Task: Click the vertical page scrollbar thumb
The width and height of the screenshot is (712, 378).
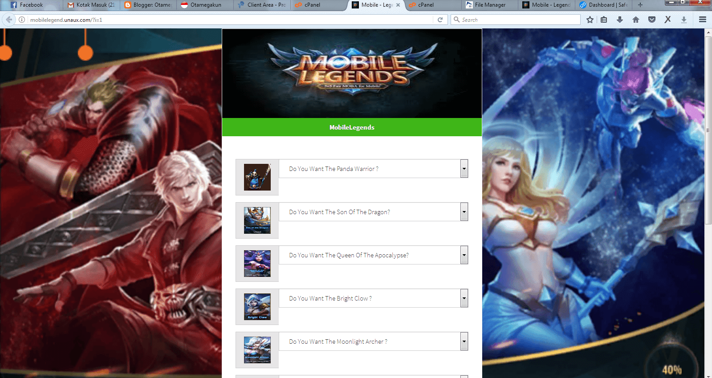Action: [708, 130]
